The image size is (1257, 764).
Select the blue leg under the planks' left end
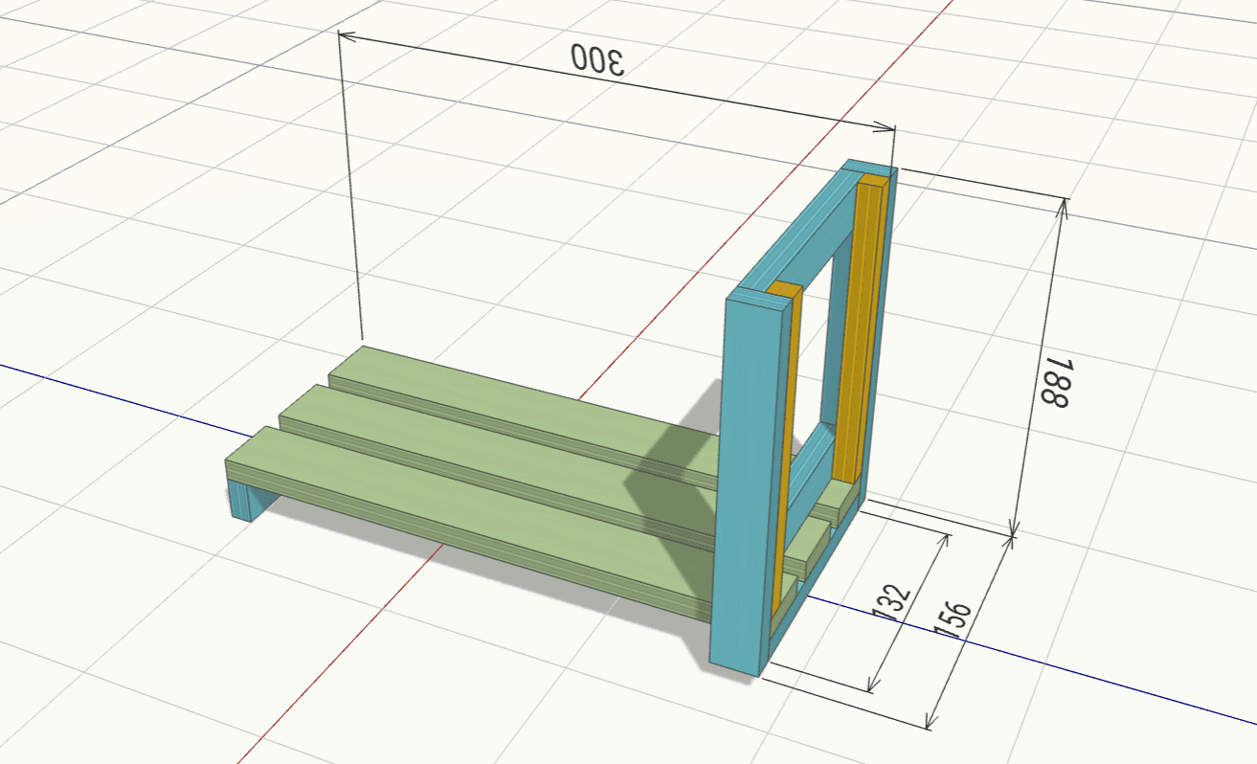coord(245,501)
